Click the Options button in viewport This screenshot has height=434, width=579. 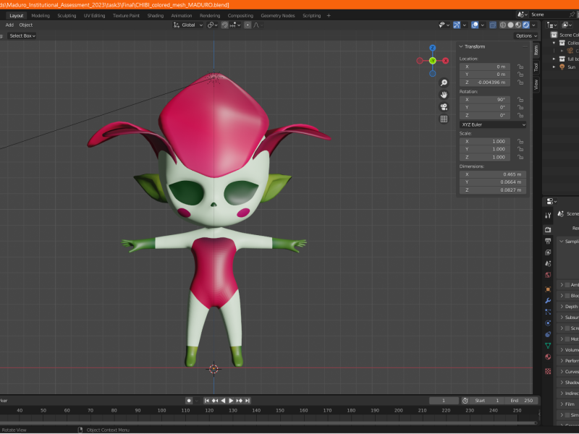525,35
